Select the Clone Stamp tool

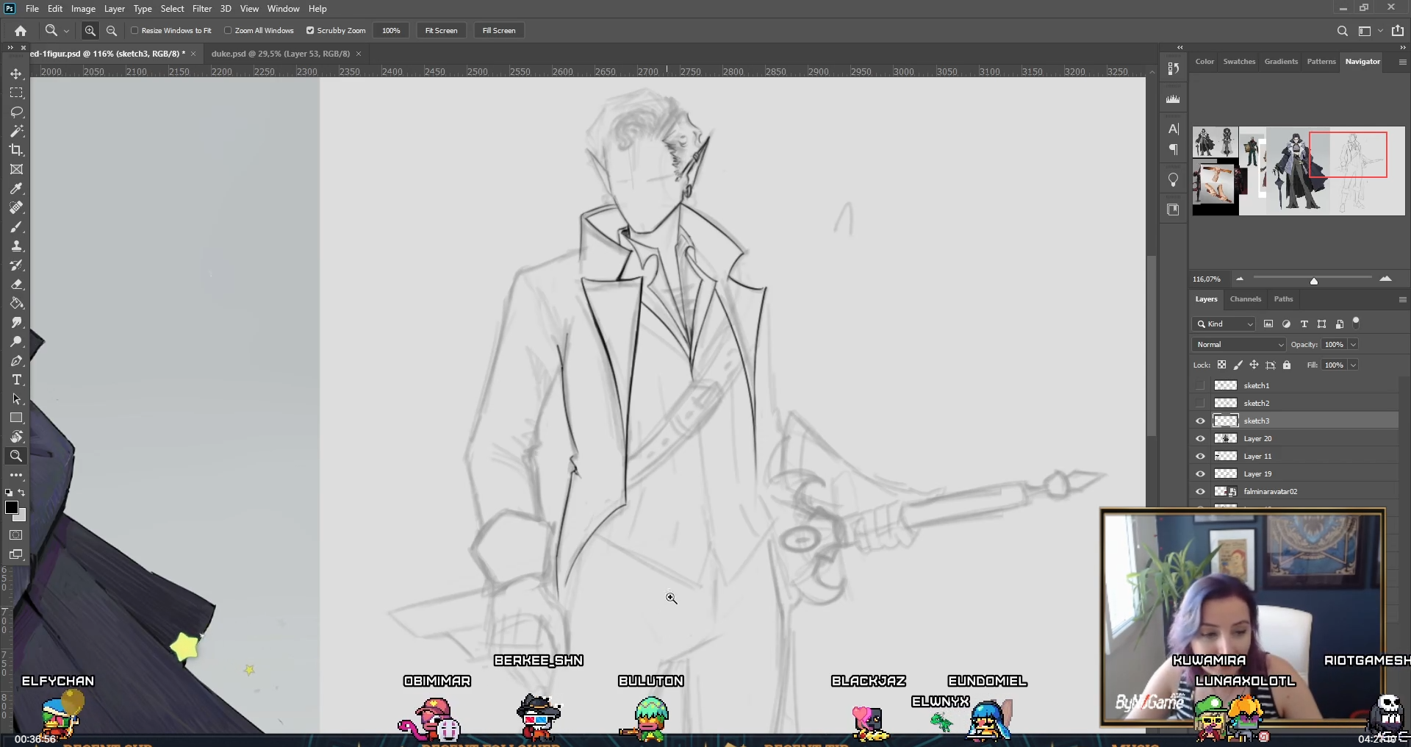16,246
